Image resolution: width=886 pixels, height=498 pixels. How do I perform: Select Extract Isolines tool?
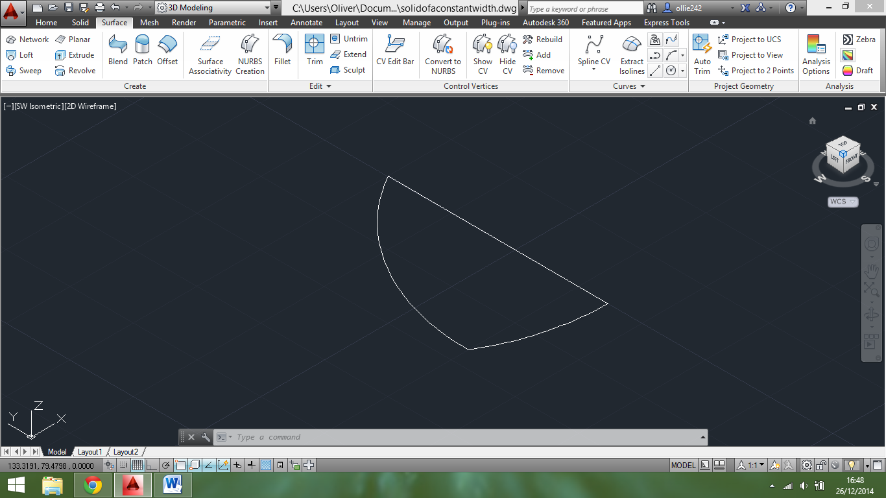click(x=632, y=54)
